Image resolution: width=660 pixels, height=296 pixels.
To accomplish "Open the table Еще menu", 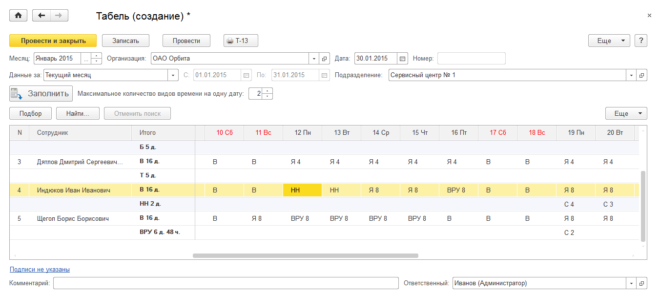I will [x=626, y=113].
